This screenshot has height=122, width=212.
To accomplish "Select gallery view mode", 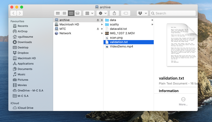I will [77, 13].
